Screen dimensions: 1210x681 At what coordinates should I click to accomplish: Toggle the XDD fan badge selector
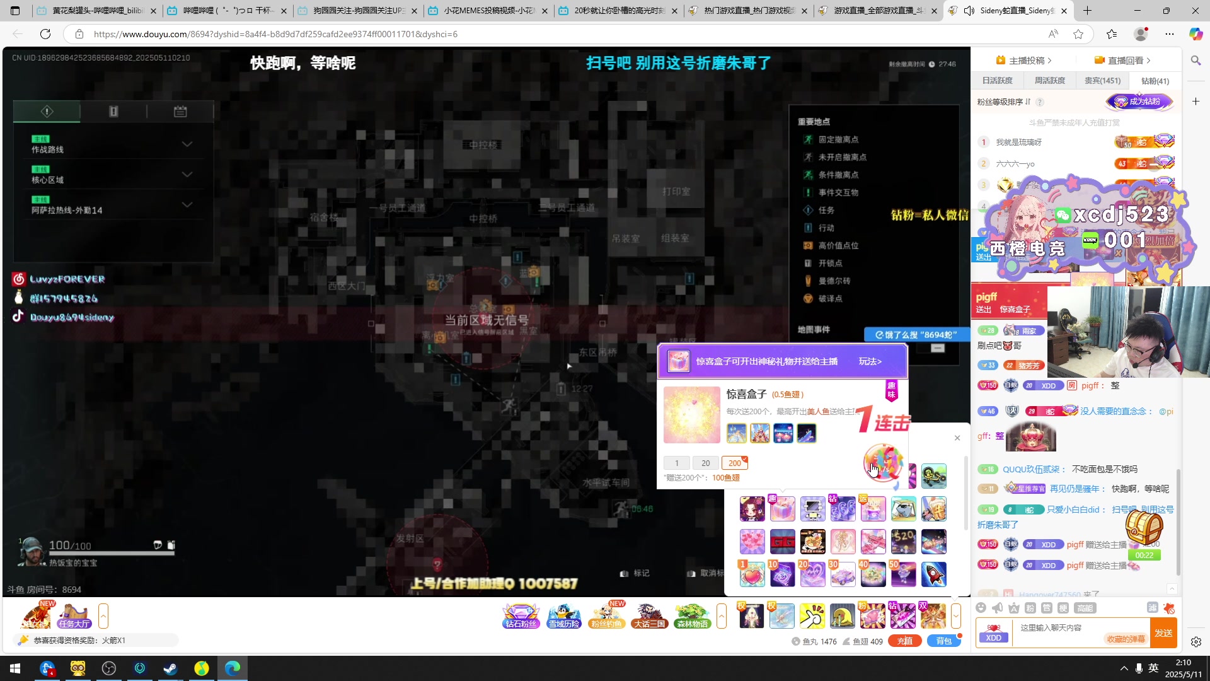point(994,632)
